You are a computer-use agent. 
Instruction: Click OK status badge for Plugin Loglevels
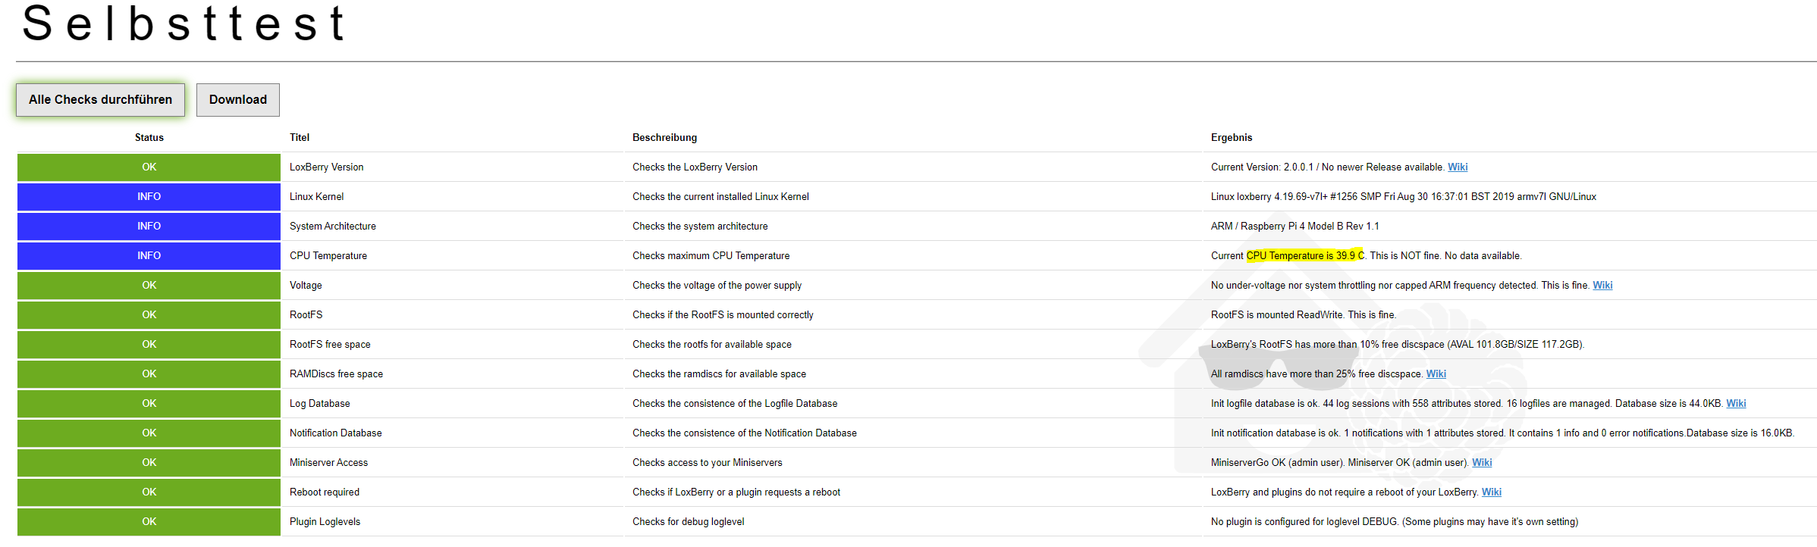(x=149, y=522)
